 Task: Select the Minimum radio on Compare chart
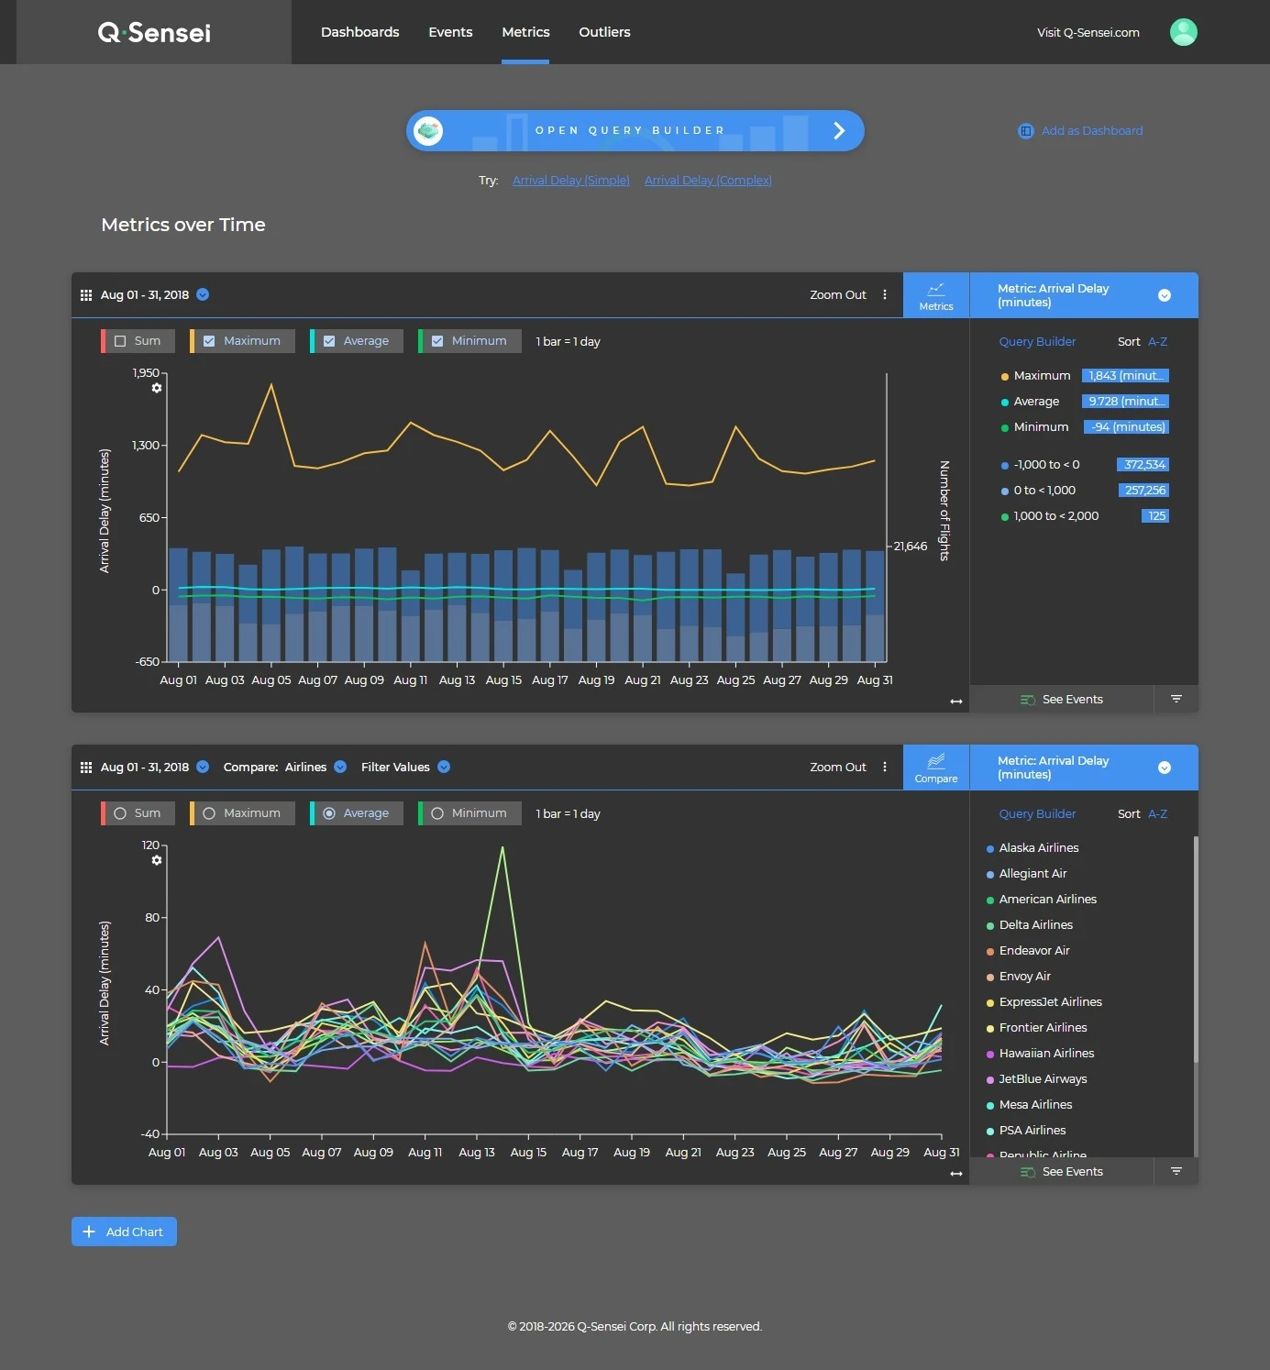pos(437,813)
